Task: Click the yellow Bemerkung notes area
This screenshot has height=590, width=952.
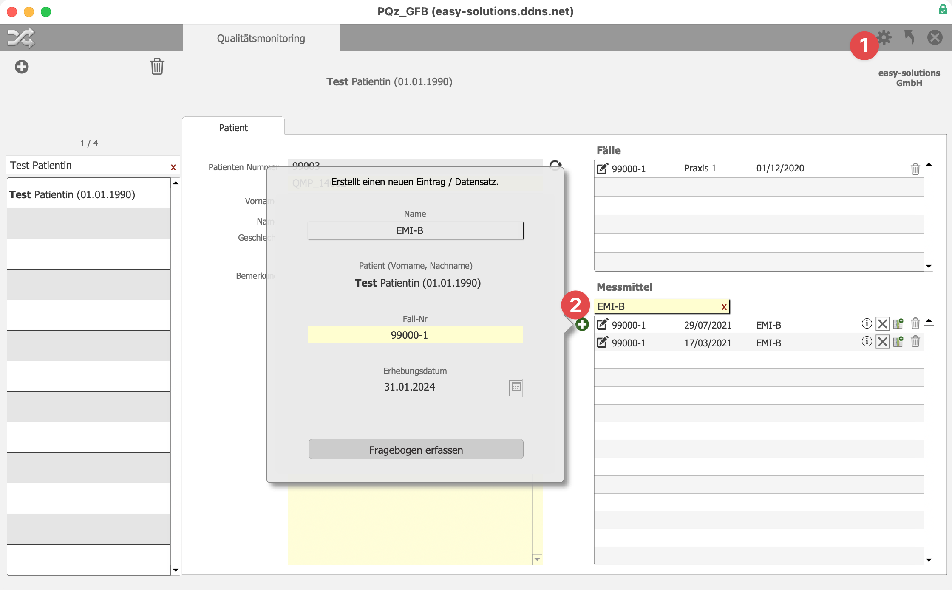Action: pos(410,524)
